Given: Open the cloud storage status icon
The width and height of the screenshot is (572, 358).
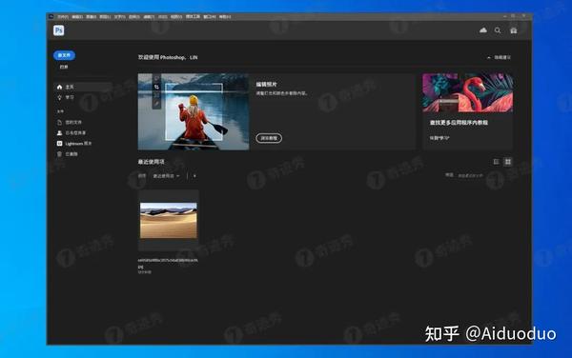Looking at the screenshot, I should tap(483, 30).
